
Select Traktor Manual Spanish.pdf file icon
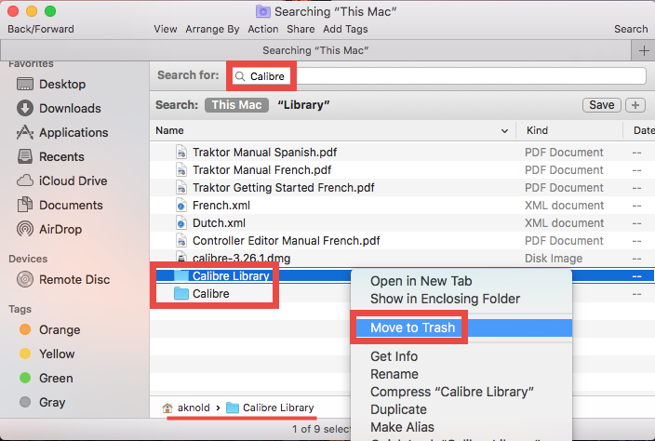[180, 153]
